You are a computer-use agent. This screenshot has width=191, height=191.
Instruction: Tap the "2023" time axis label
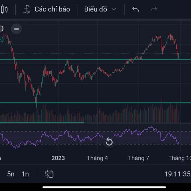point(58,158)
